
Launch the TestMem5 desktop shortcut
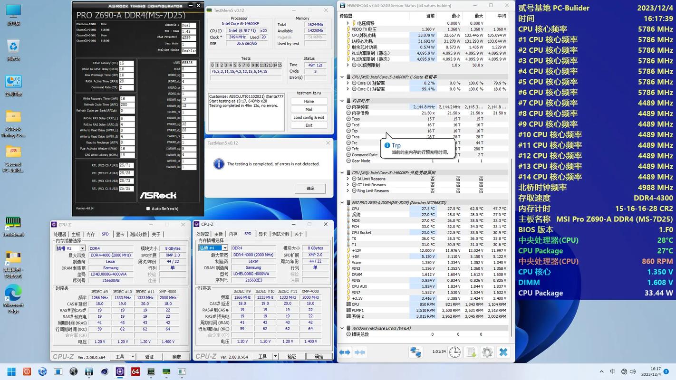point(13,227)
